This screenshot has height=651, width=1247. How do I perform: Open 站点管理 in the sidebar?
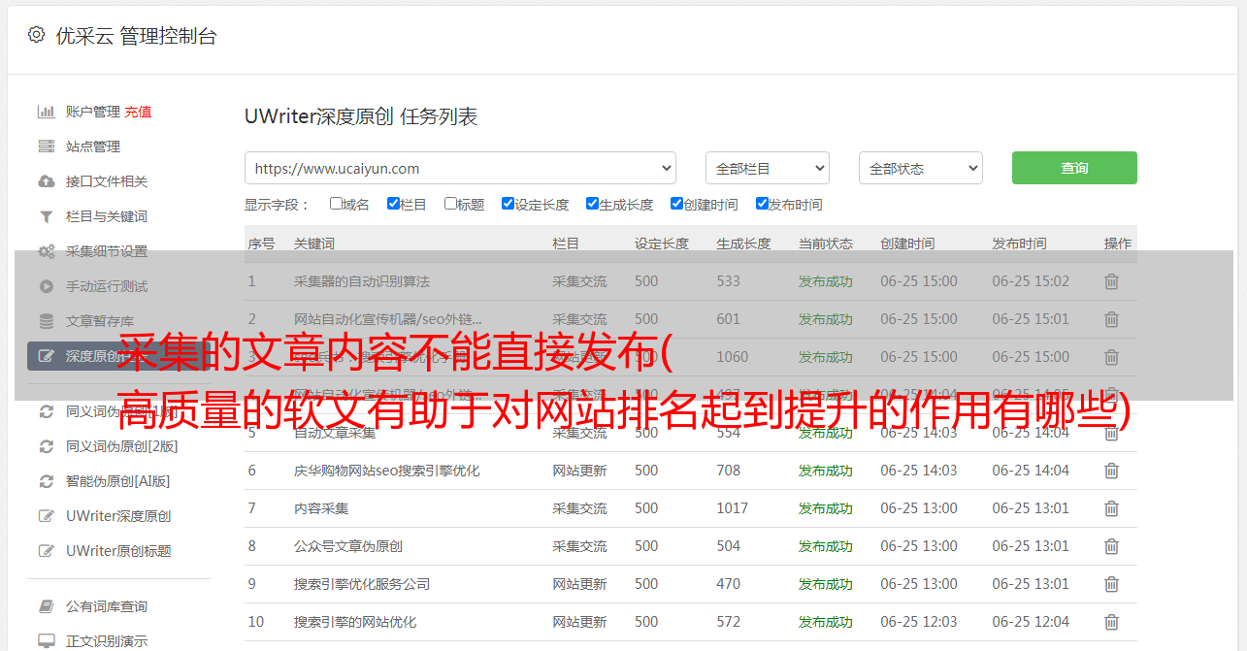tap(93, 146)
